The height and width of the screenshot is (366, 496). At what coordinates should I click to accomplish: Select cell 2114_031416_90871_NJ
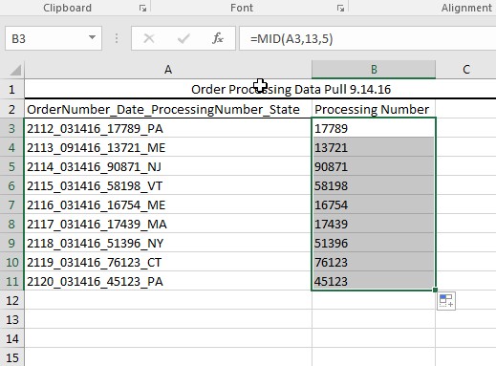(168, 166)
